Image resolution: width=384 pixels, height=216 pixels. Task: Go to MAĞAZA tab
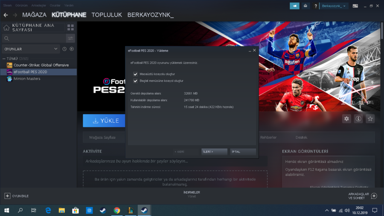[34, 15]
